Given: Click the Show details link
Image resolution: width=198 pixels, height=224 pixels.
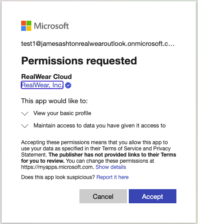Looking at the screenshot, I should coord(111,167).
